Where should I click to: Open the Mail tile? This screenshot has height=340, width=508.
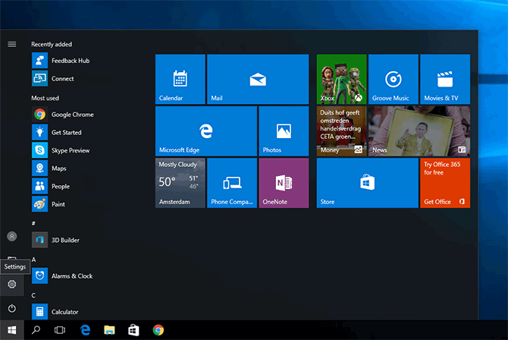click(258, 79)
